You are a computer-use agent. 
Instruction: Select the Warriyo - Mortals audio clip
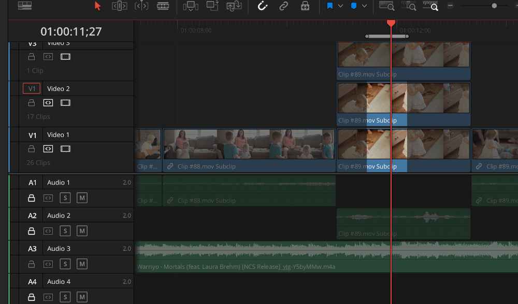point(326,256)
